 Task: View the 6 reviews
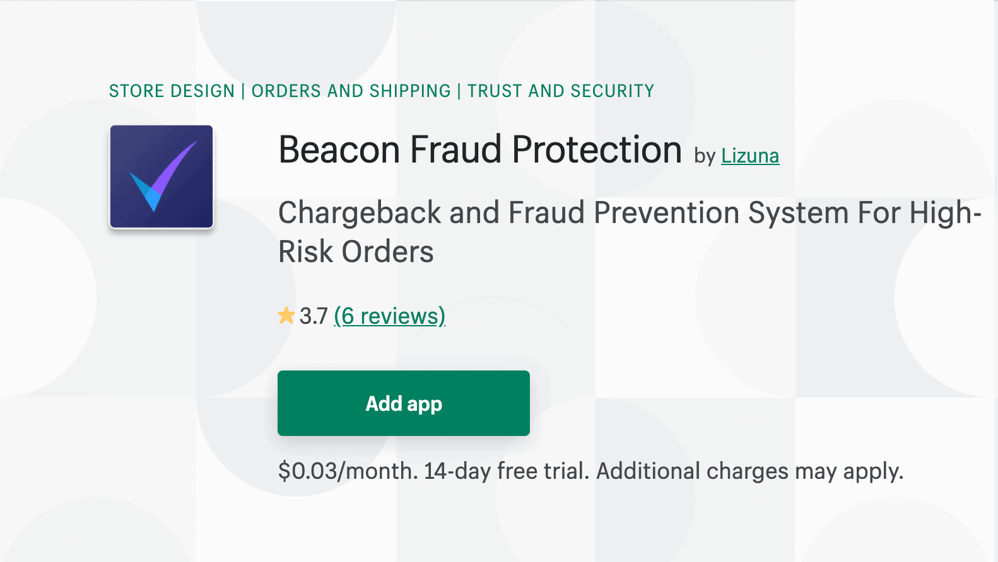[x=390, y=316]
